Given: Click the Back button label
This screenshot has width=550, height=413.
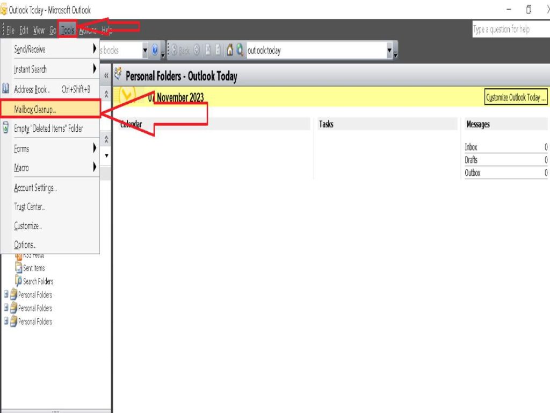Looking at the screenshot, I should tap(184, 51).
